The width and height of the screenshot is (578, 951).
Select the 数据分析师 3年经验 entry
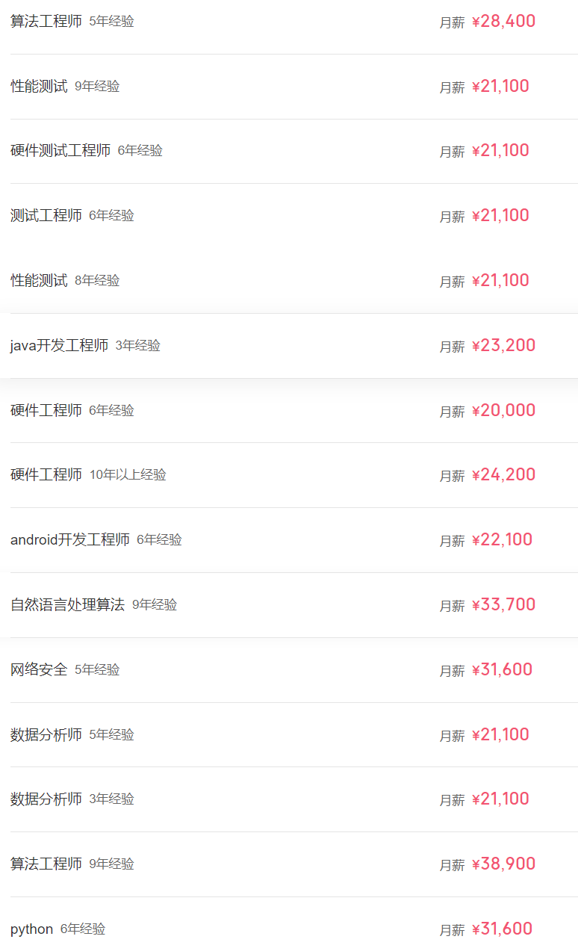point(46,799)
